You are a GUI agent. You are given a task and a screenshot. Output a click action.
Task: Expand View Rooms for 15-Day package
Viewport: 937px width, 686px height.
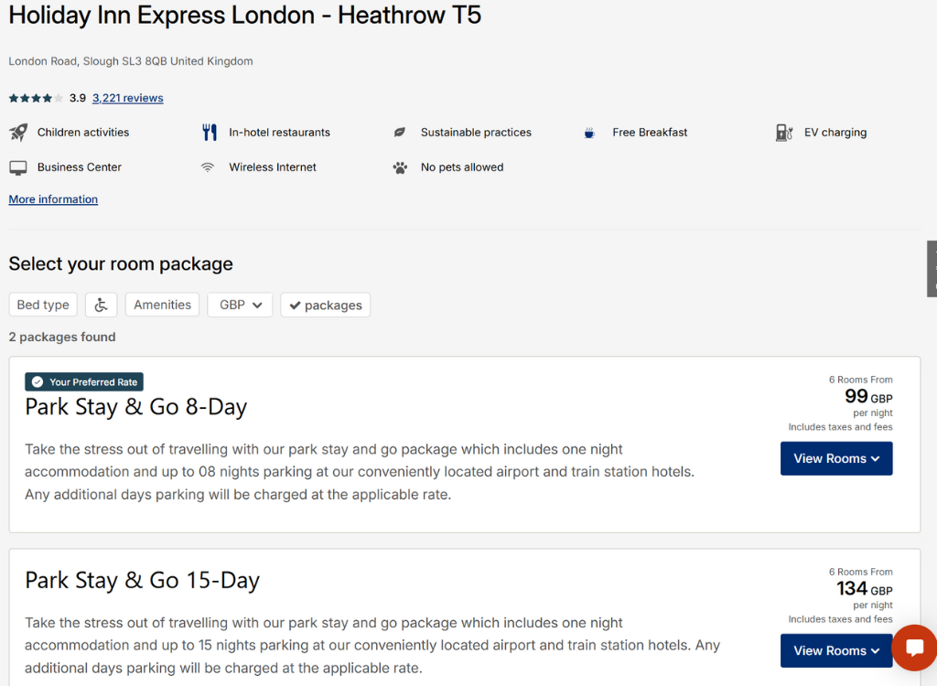coord(835,651)
